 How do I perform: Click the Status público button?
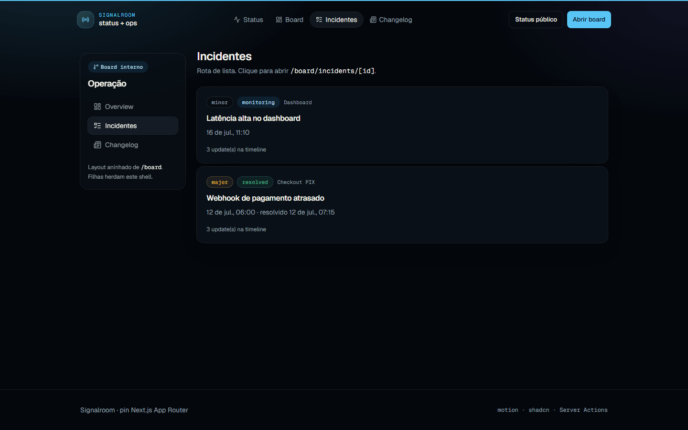tap(536, 20)
